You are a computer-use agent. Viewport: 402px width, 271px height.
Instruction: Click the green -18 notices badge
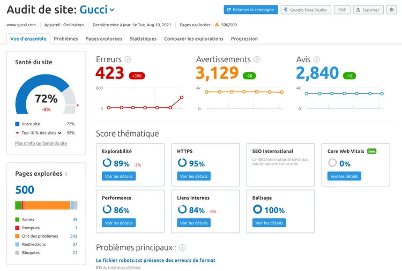pyautogui.click(x=349, y=76)
